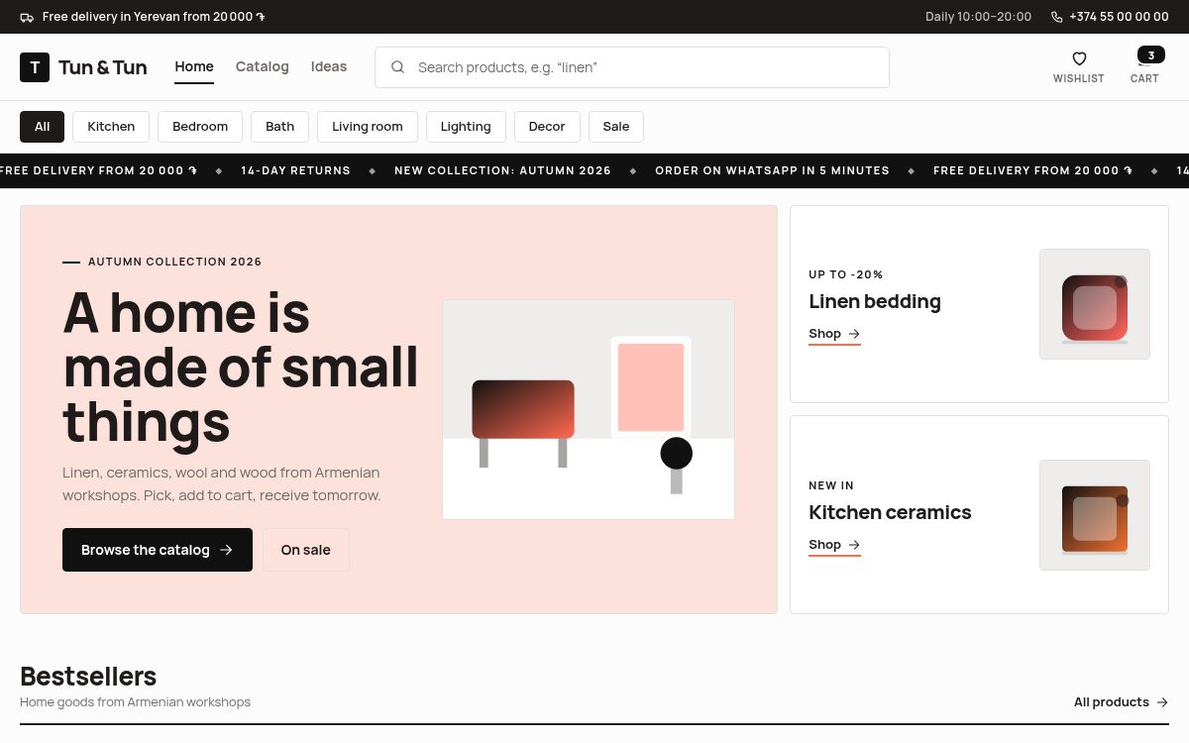Click Browse the catalog button
Screen dimensions: 1189x743
158,550
